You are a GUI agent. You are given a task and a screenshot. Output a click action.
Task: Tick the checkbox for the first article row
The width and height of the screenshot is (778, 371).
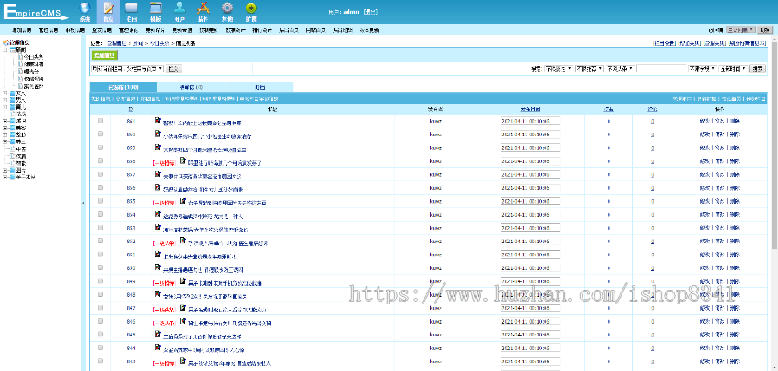point(100,121)
